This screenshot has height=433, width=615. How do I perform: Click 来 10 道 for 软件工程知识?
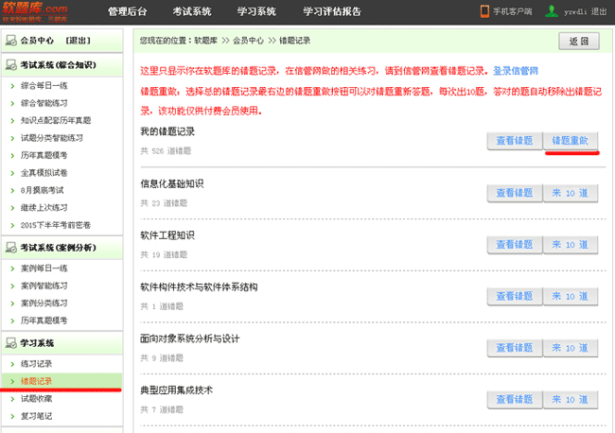[x=572, y=244]
